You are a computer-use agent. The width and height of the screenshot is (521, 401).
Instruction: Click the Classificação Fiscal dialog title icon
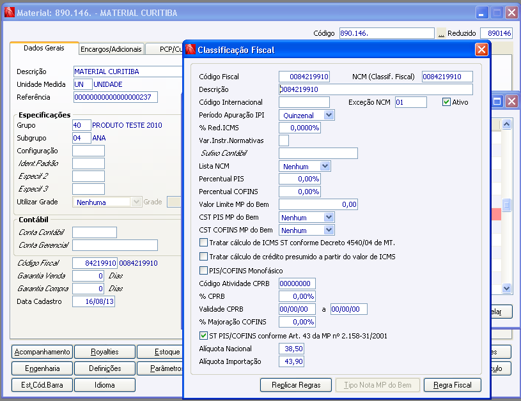191,49
